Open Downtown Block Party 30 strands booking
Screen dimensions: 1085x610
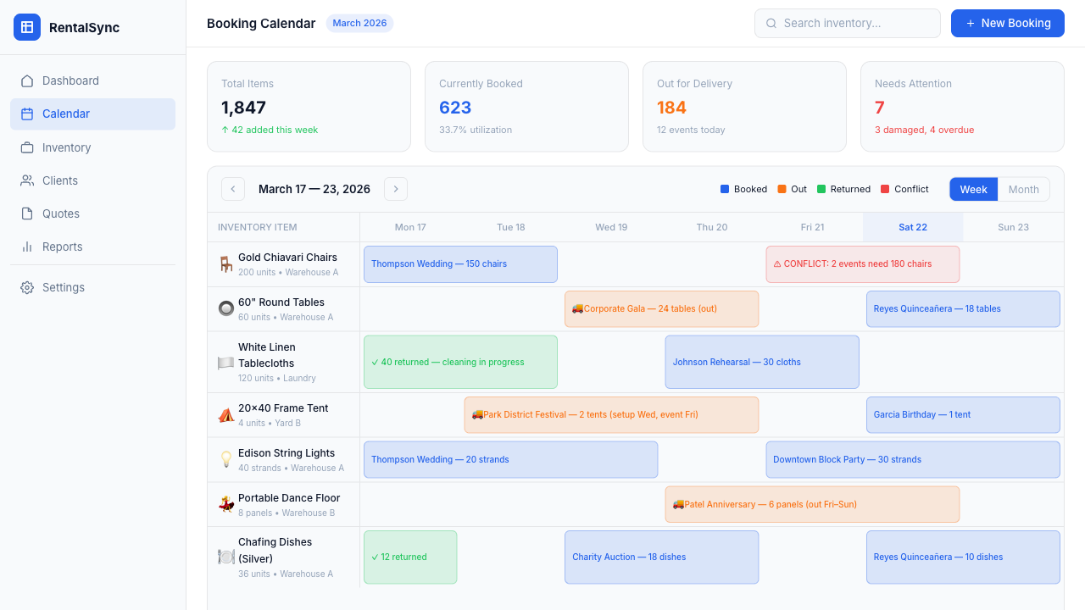point(913,460)
